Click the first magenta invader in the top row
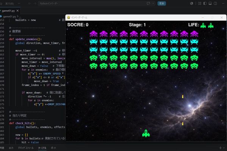The height and width of the screenshot is (151, 227). (x=93, y=34)
